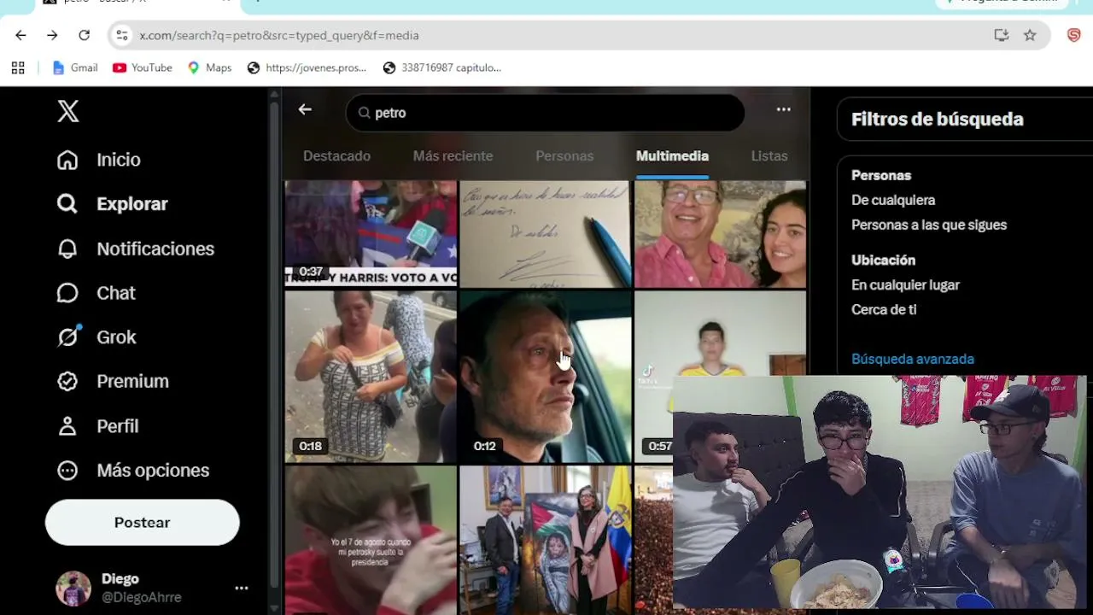
Task: Select the Cerca de ti location filter
Action: [x=884, y=309]
